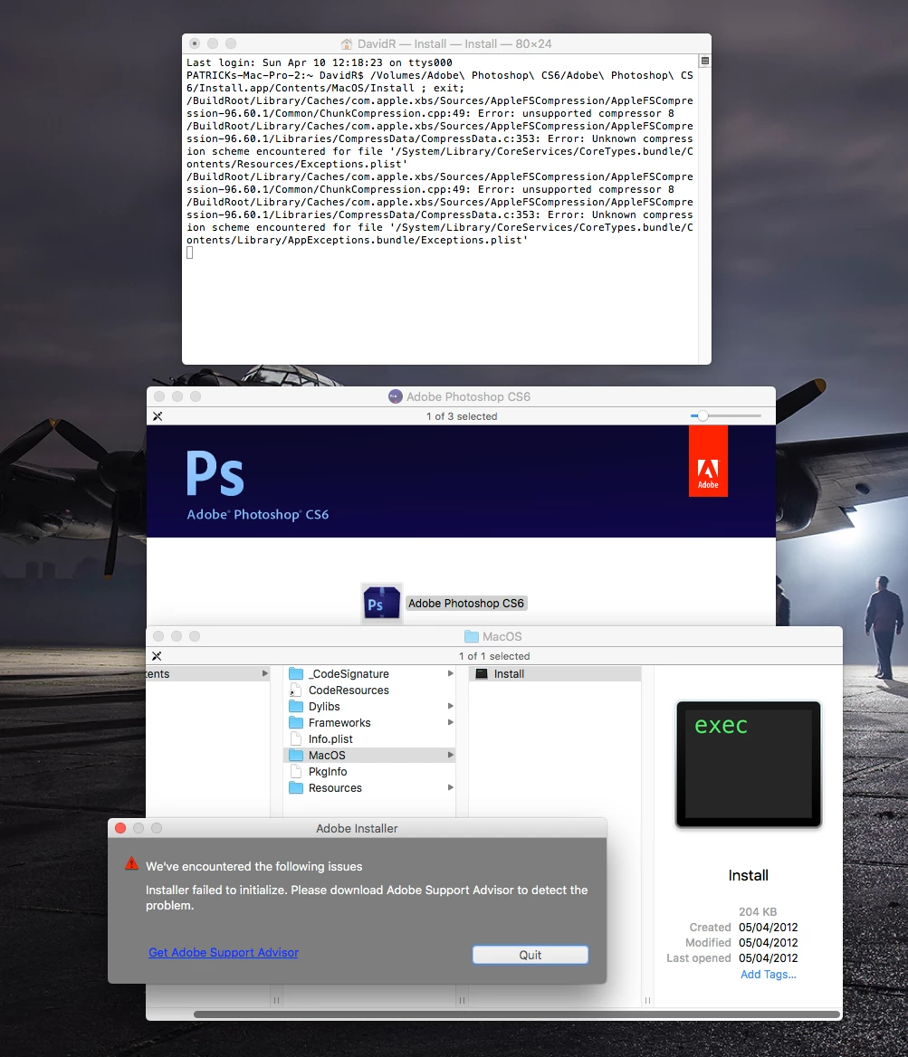Click the 204 KB file size text
This screenshot has height=1057, width=908.
(758, 911)
